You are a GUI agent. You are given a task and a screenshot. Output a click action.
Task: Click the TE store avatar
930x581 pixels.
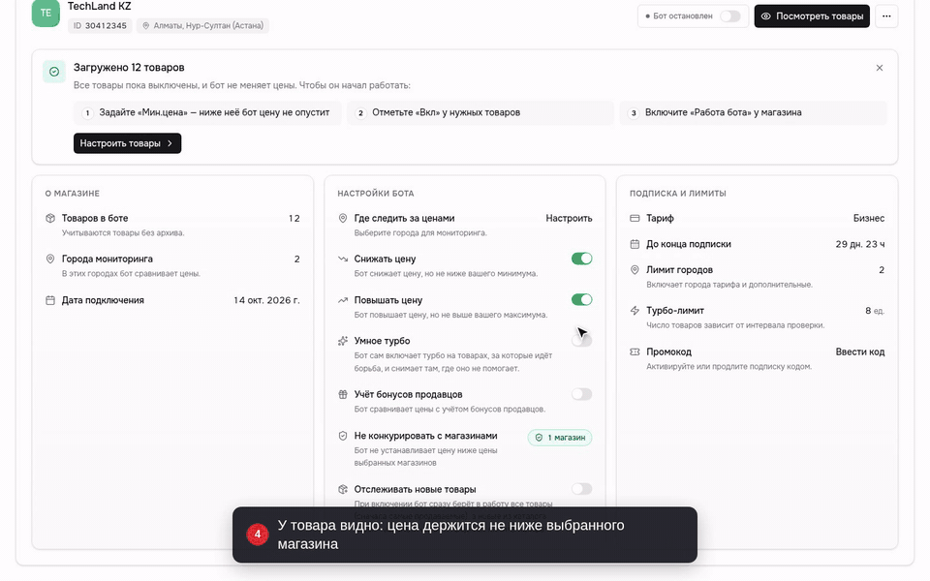pyautogui.click(x=46, y=13)
